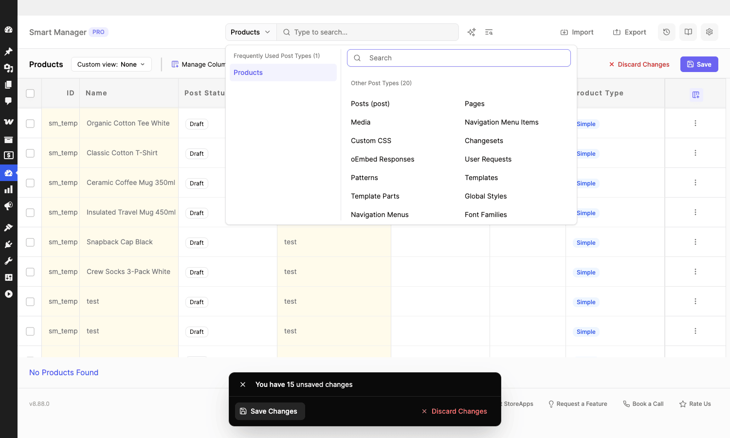Click the Draft status of Snapback Cap Black
The image size is (730, 438).
point(197,243)
